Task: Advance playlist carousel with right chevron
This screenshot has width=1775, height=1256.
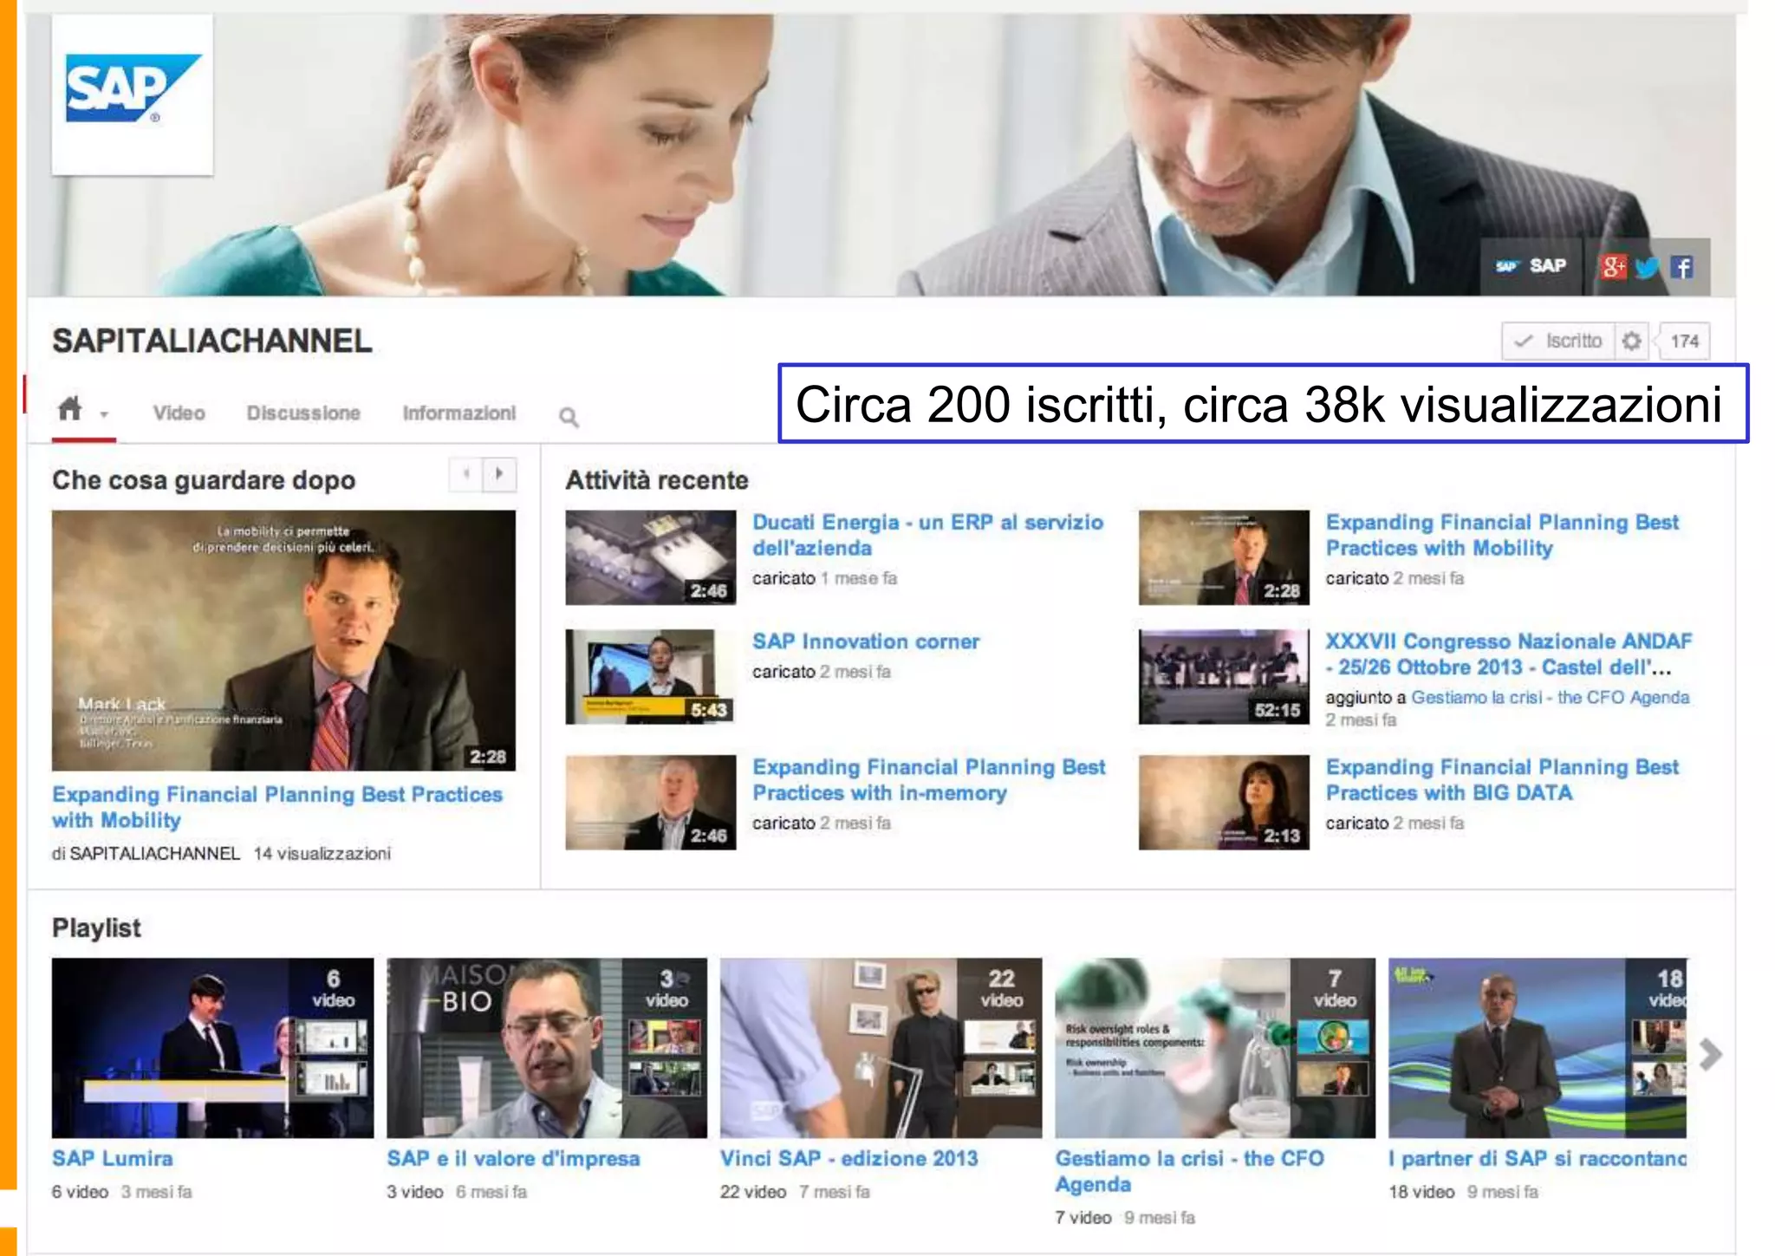Action: point(1710,1054)
